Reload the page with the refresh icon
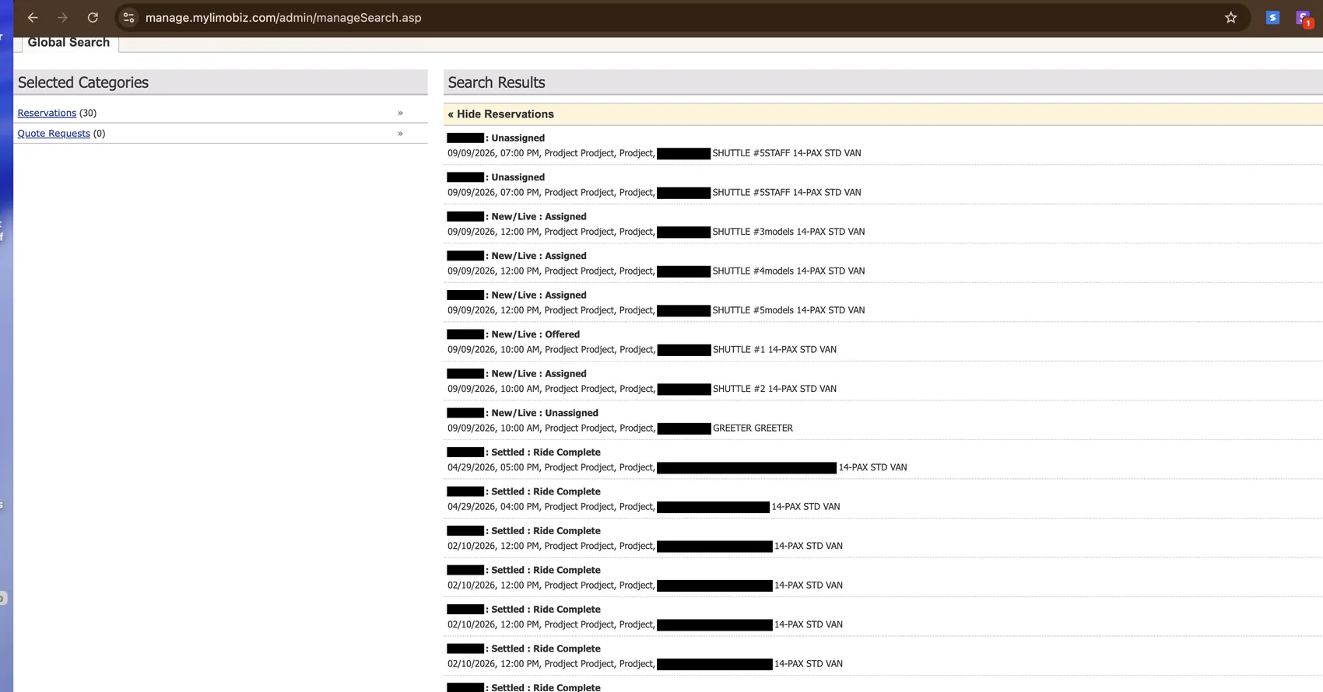This screenshot has width=1323, height=692. (x=93, y=17)
